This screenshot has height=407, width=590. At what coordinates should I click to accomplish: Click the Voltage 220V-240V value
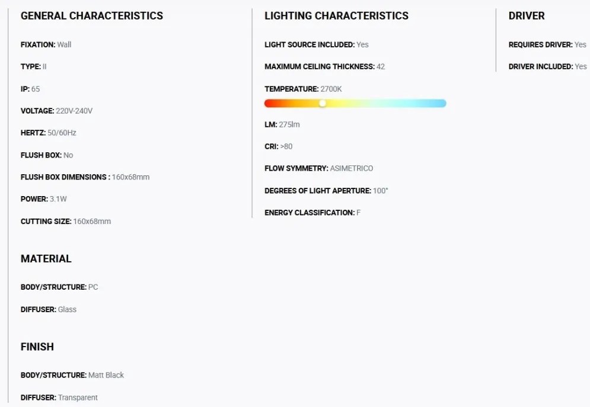pyautogui.click(x=74, y=111)
